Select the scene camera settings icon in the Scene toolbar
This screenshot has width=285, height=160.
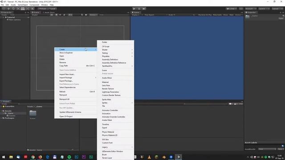pyautogui.click(x=86, y=15)
